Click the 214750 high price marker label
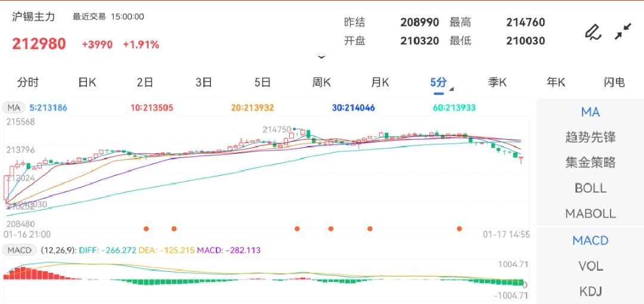The height and width of the screenshot is (304, 644). 277,129
